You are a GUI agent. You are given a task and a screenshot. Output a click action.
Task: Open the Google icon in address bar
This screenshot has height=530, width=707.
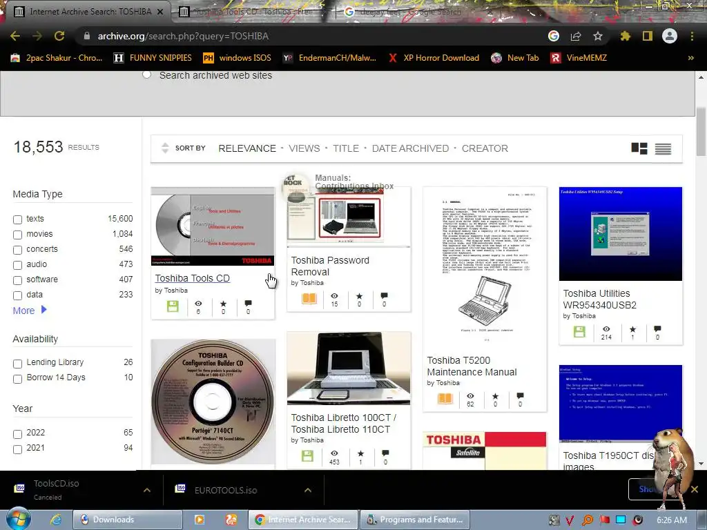(x=554, y=36)
